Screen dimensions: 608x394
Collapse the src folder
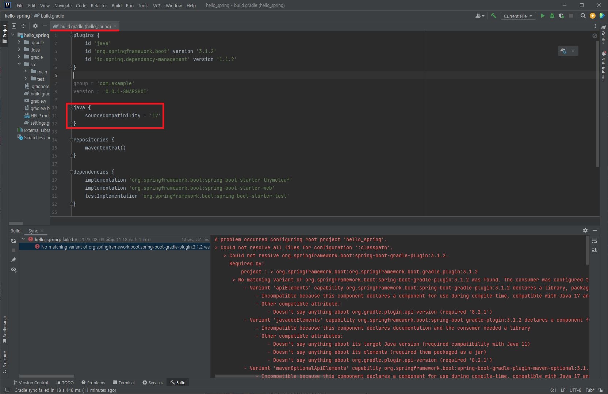[19, 64]
